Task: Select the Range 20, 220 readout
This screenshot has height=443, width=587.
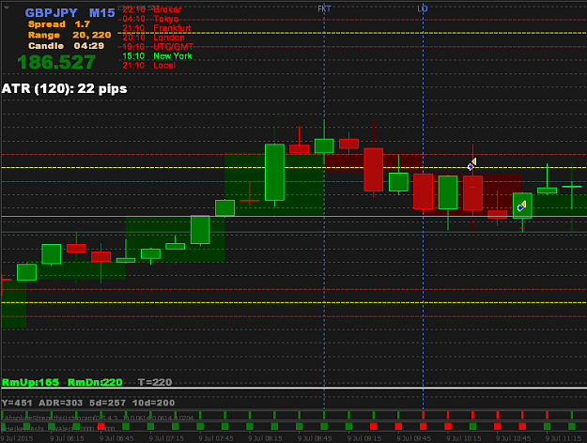Action: pos(70,35)
